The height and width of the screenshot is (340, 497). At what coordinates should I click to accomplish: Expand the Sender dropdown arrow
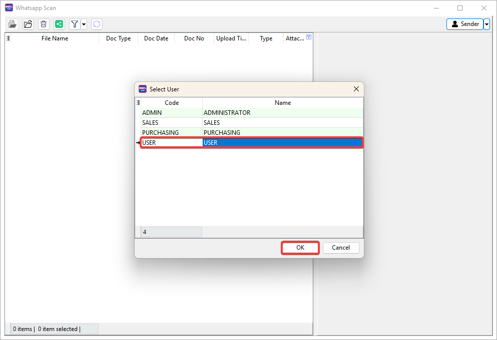pos(486,24)
